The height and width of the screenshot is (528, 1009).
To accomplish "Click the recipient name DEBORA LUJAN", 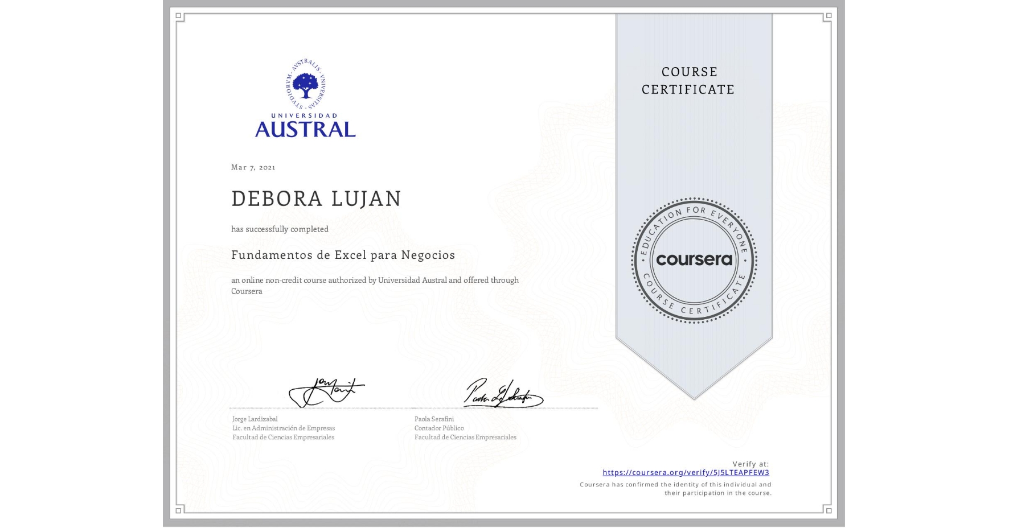I will point(315,199).
